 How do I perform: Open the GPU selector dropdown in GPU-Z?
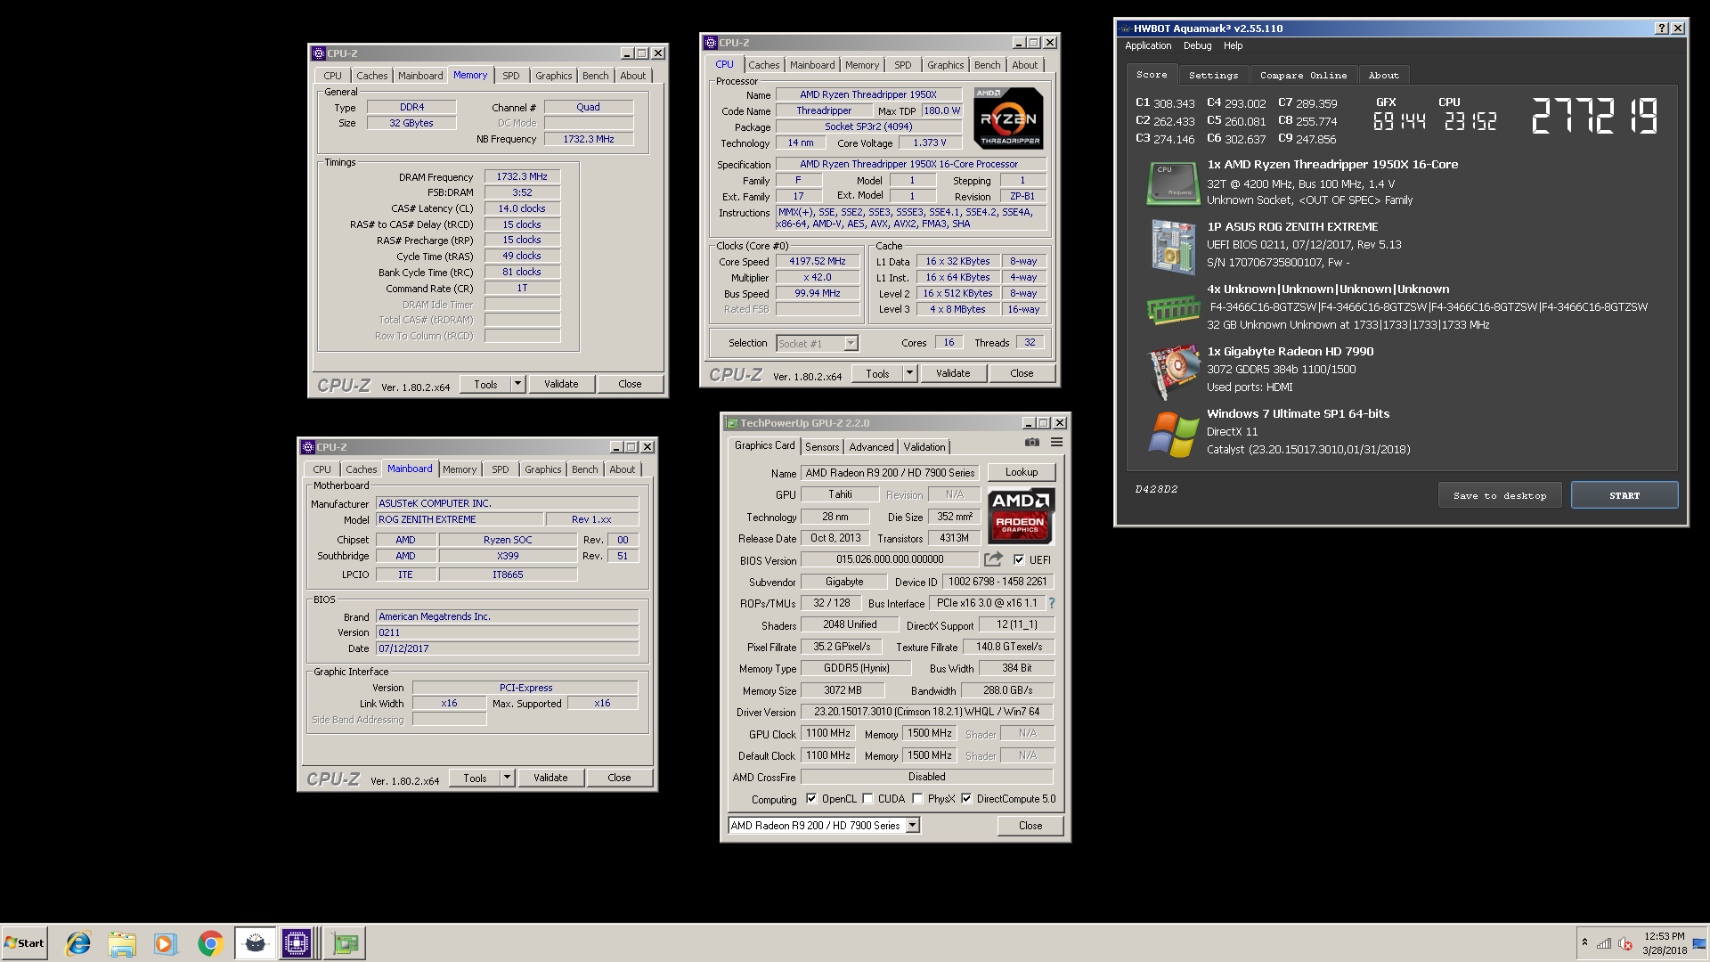click(912, 826)
